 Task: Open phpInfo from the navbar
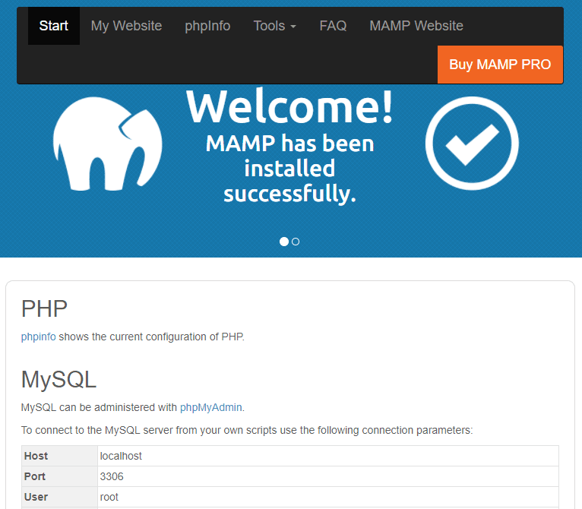(x=207, y=26)
